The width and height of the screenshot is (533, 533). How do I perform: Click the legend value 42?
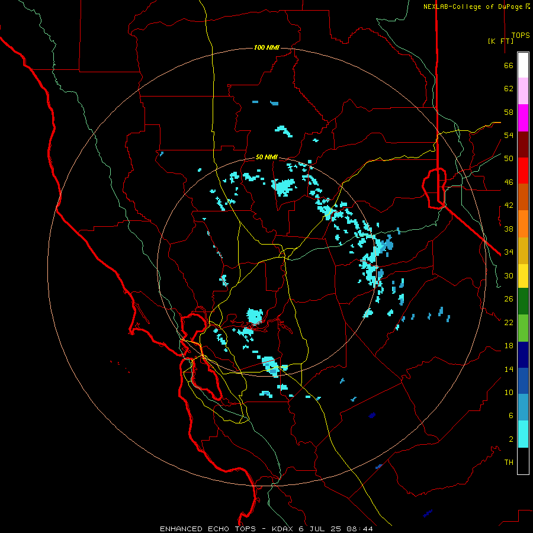(x=509, y=206)
